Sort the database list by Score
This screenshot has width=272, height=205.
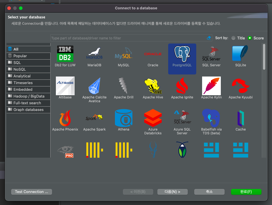pyautogui.click(x=256, y=38)
